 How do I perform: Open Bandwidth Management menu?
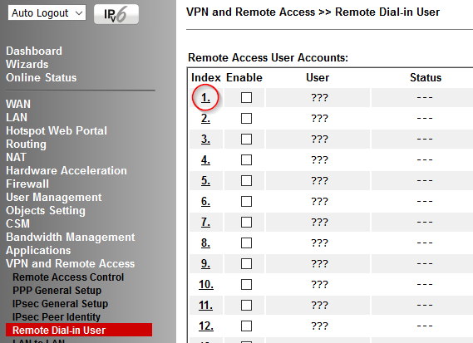point(71,237)
